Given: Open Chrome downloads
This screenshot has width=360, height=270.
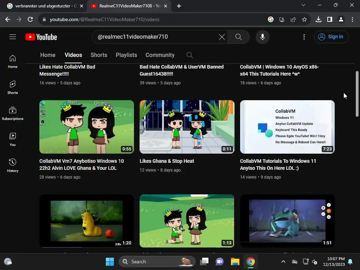Looking at the screenshot, I should pos(319,20).
